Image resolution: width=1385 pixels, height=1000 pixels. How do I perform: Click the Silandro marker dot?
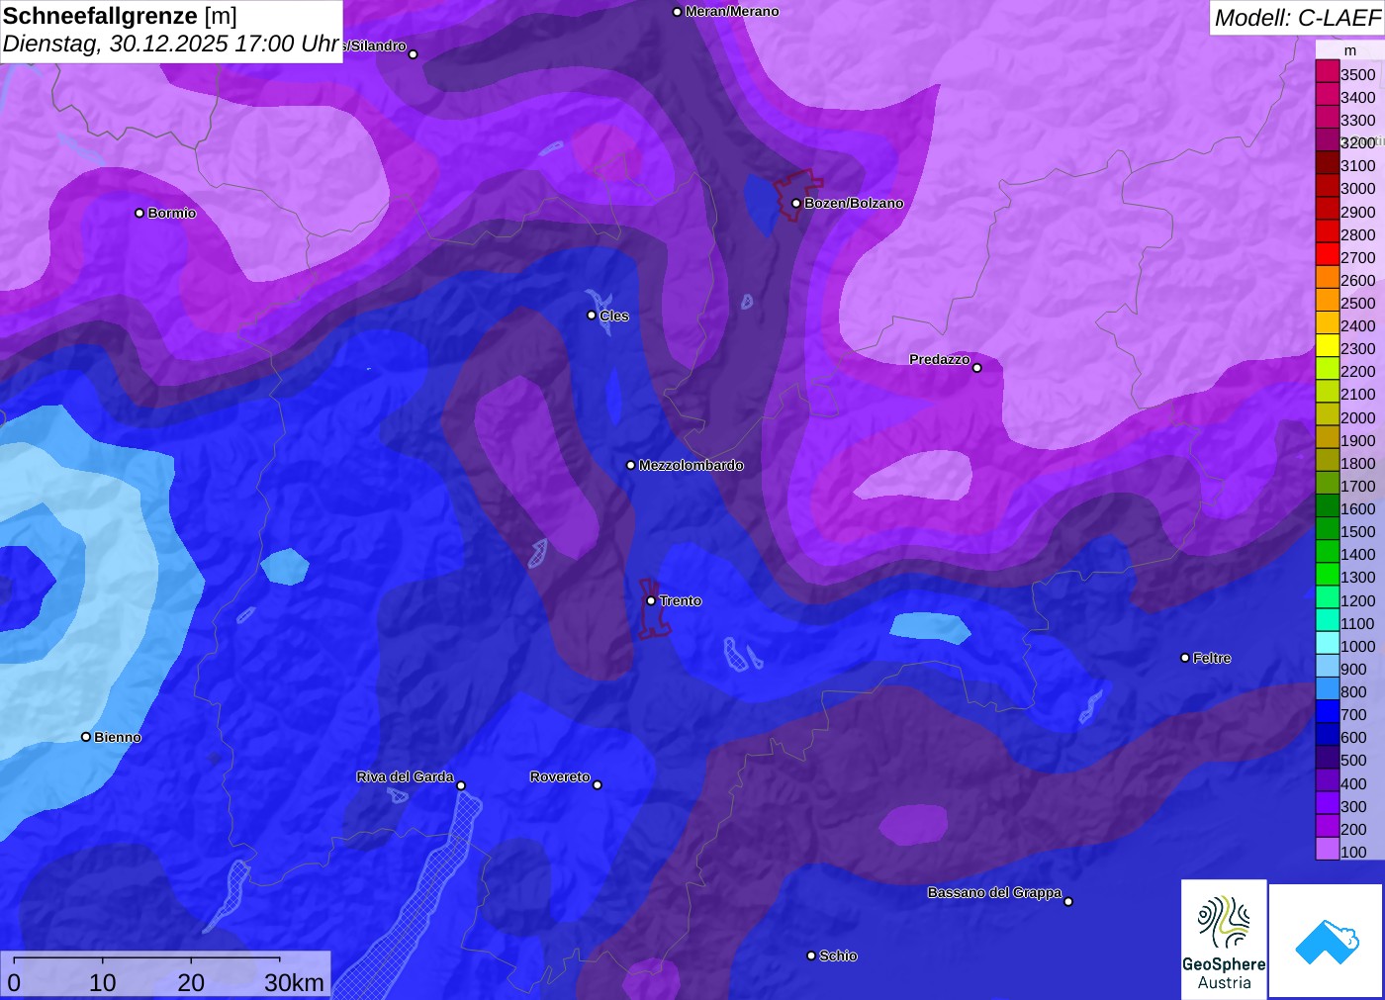point(414,54)
